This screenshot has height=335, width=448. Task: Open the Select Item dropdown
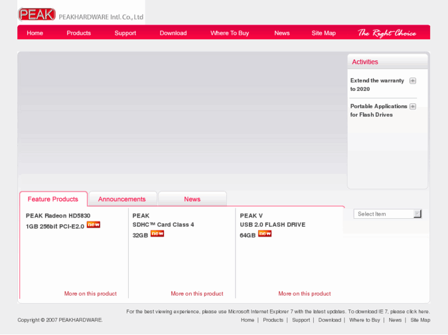click(388, 214)
